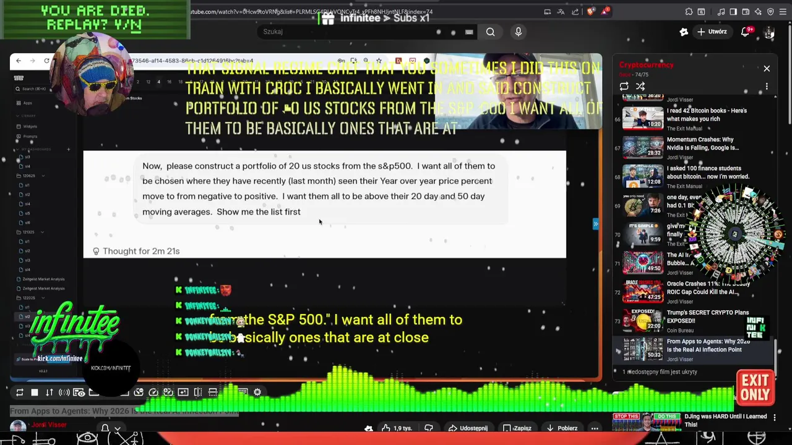Open the browser wallet icon

tap(746, 11)
